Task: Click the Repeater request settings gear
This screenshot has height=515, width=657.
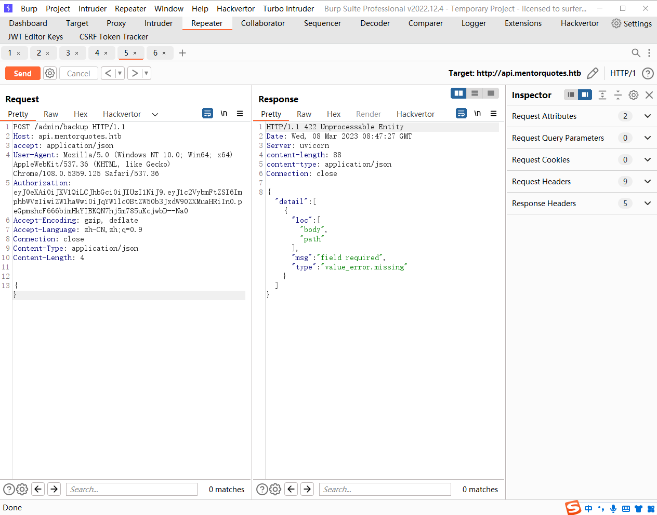Action: point(50,73)
